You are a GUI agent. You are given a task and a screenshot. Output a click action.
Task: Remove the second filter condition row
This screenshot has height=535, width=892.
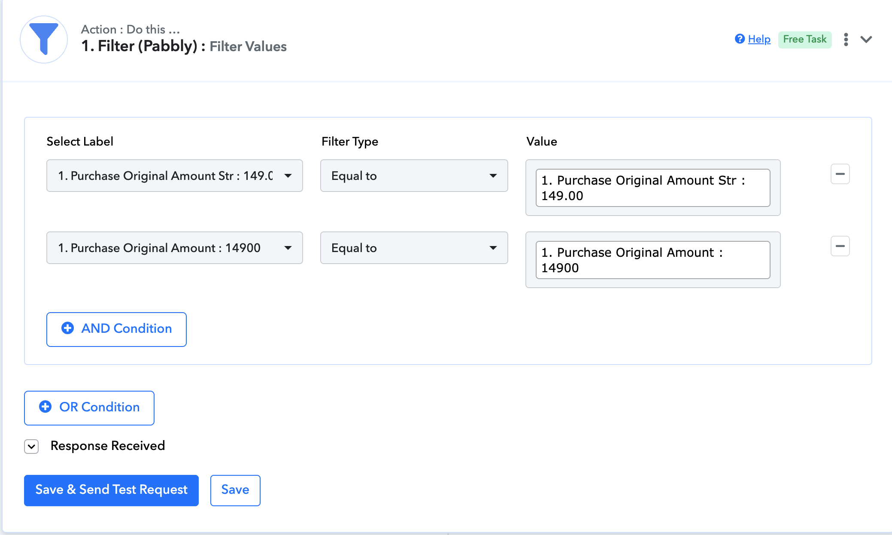click(840, 246)
